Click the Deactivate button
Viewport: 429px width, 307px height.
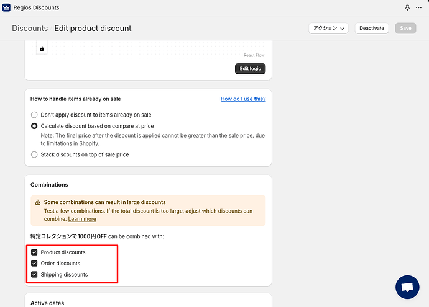[372, 28]
